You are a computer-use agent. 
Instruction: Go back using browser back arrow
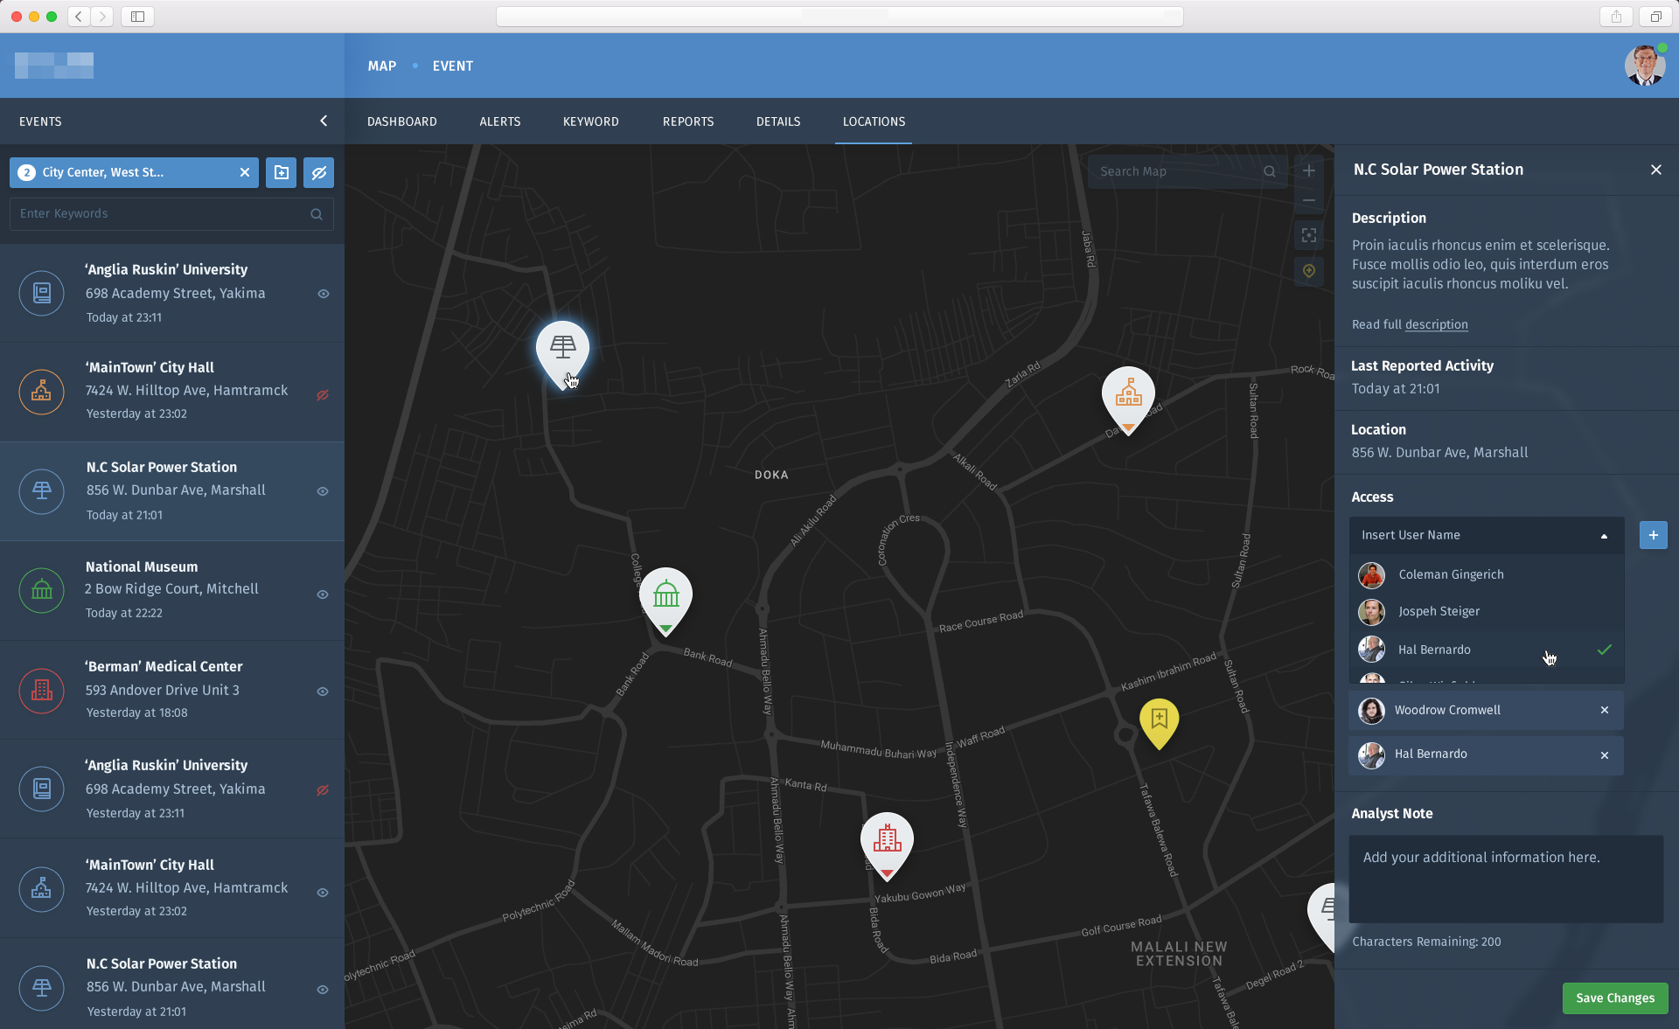(79, 17)
